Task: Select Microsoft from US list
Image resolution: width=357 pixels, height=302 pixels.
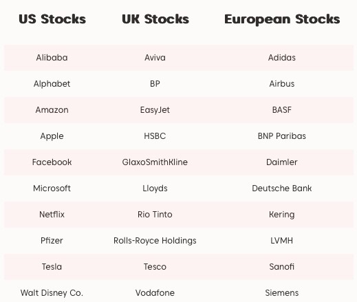Action: (x=52, y=188)
